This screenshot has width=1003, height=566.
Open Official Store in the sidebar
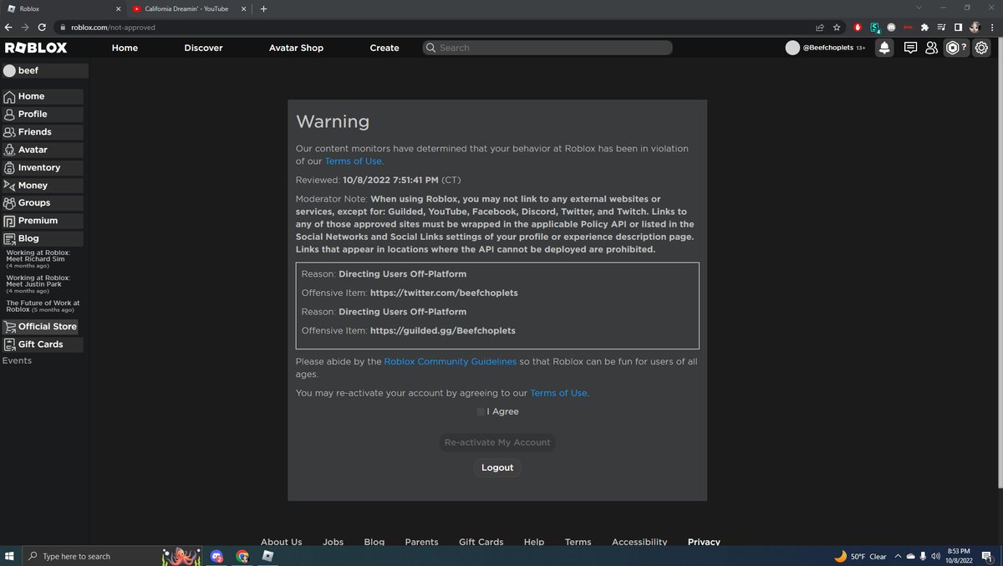42,326
